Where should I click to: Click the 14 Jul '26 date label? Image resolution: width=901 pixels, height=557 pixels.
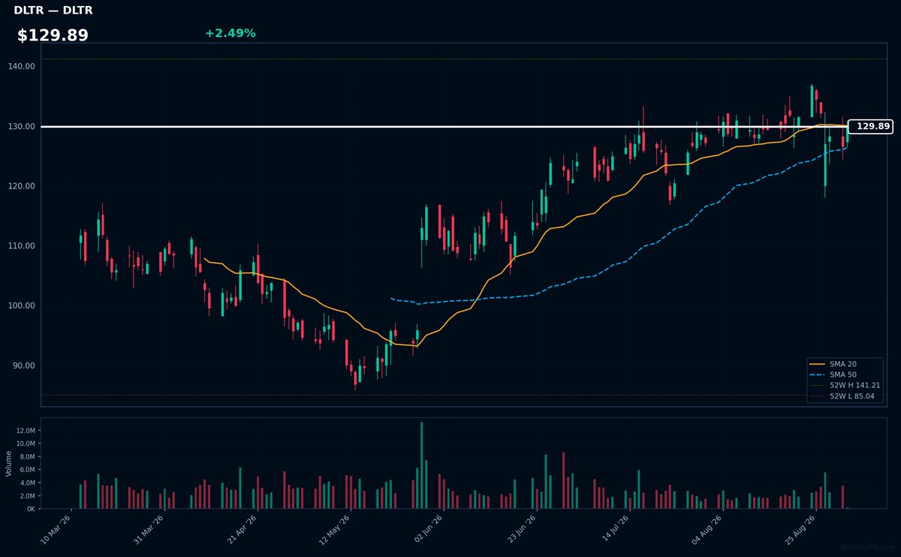[613, 530]
